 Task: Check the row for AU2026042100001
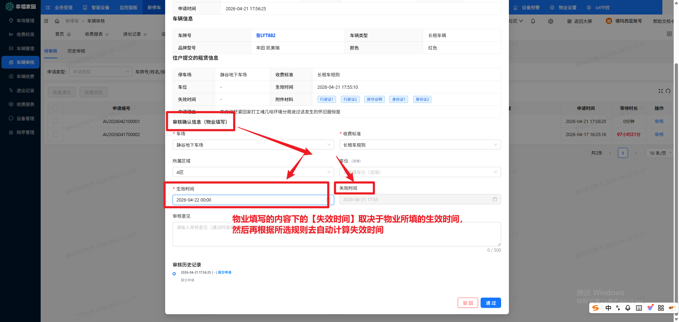pos(56,121)
